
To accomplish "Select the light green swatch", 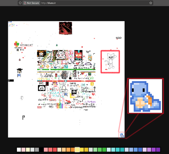I will (x=95, y=150).
